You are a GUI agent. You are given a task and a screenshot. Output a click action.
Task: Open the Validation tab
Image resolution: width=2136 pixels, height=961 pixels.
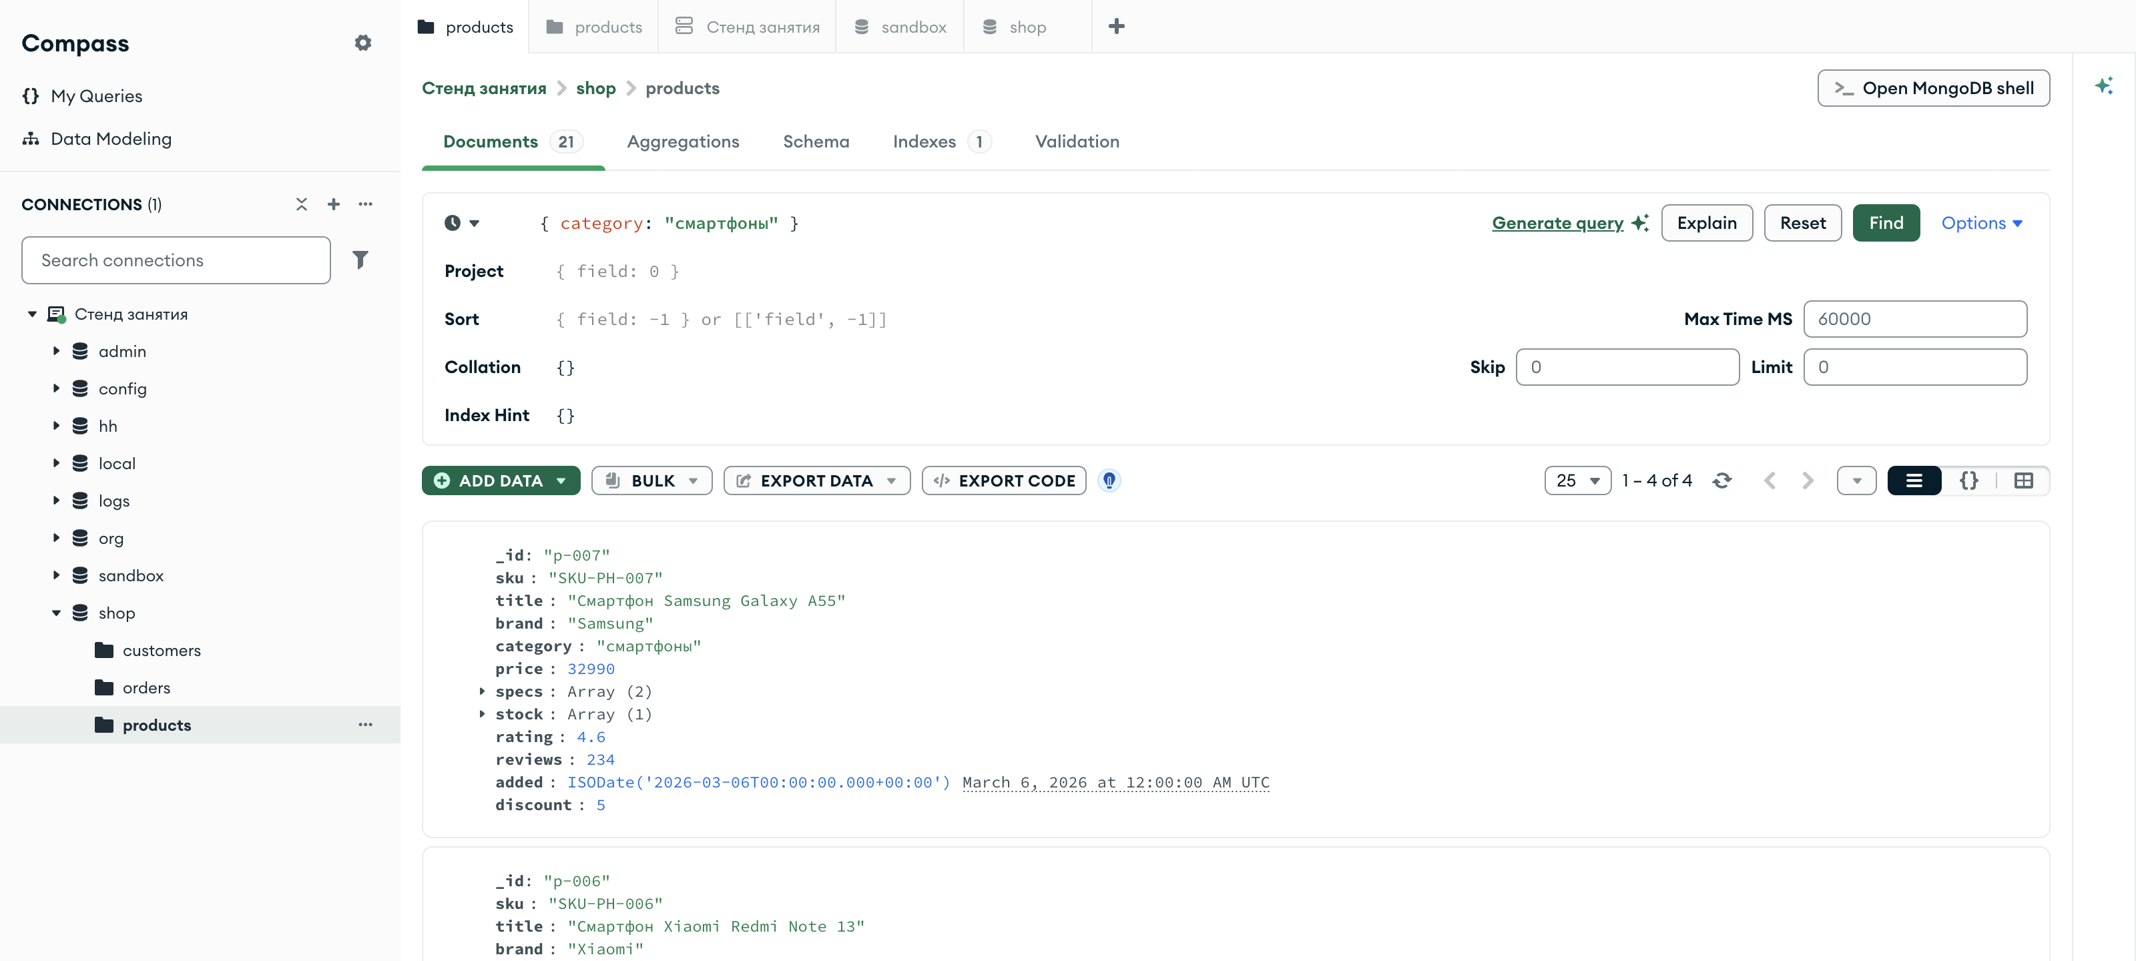[1077, 141]
